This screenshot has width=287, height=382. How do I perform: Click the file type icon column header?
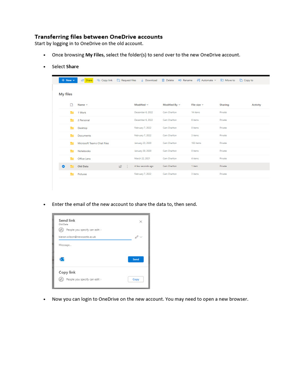(71, 105)
